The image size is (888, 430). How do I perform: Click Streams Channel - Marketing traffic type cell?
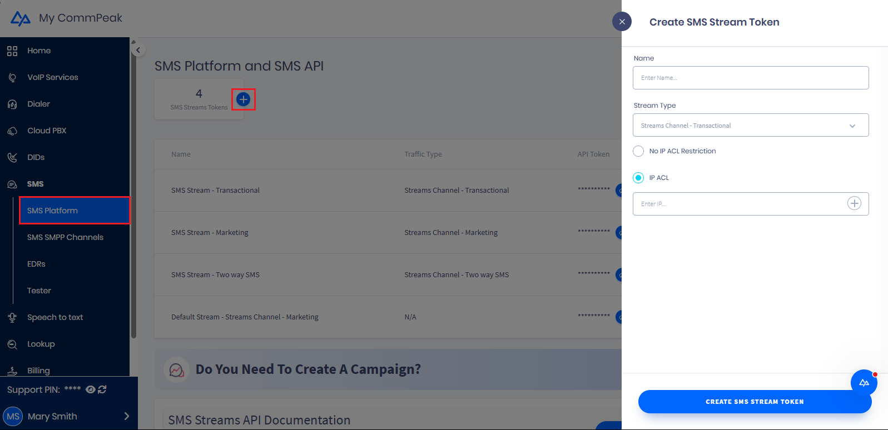click(451, 232)
